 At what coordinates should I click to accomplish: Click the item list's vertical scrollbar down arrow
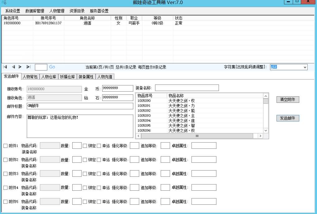265,131
